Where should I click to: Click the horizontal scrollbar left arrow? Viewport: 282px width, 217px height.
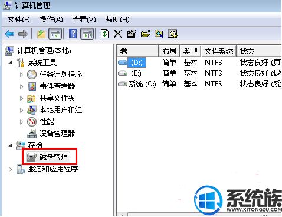122,215
